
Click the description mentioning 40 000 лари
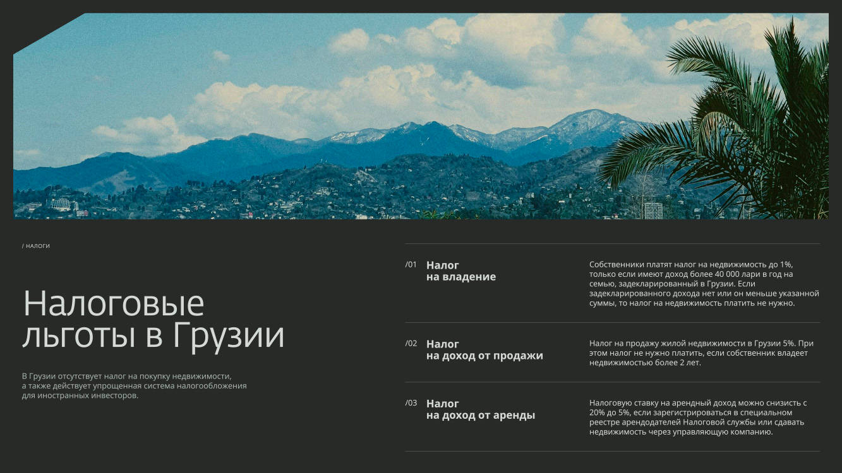coord(704,284)
